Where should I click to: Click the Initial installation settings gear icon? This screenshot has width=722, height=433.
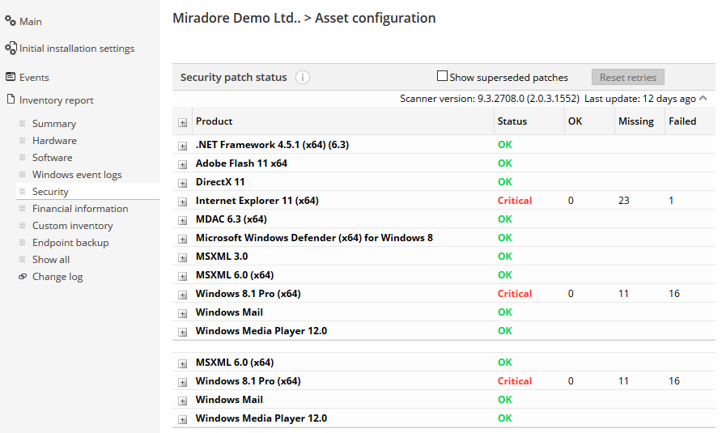click(11, 48)
